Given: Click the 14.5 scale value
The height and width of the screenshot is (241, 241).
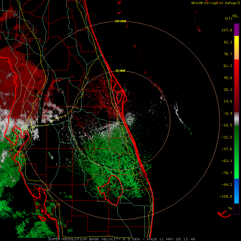Looking at the screenshot, I should pos(228,101).
